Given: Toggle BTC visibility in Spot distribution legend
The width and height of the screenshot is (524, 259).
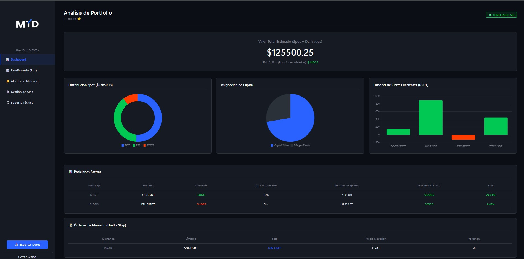Looking at the screenshot, I should [126, 145].
